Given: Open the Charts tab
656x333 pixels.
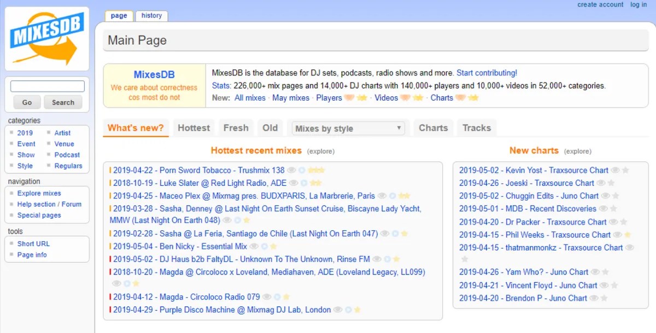Looking at the screenshot, I should pos(433,128).
